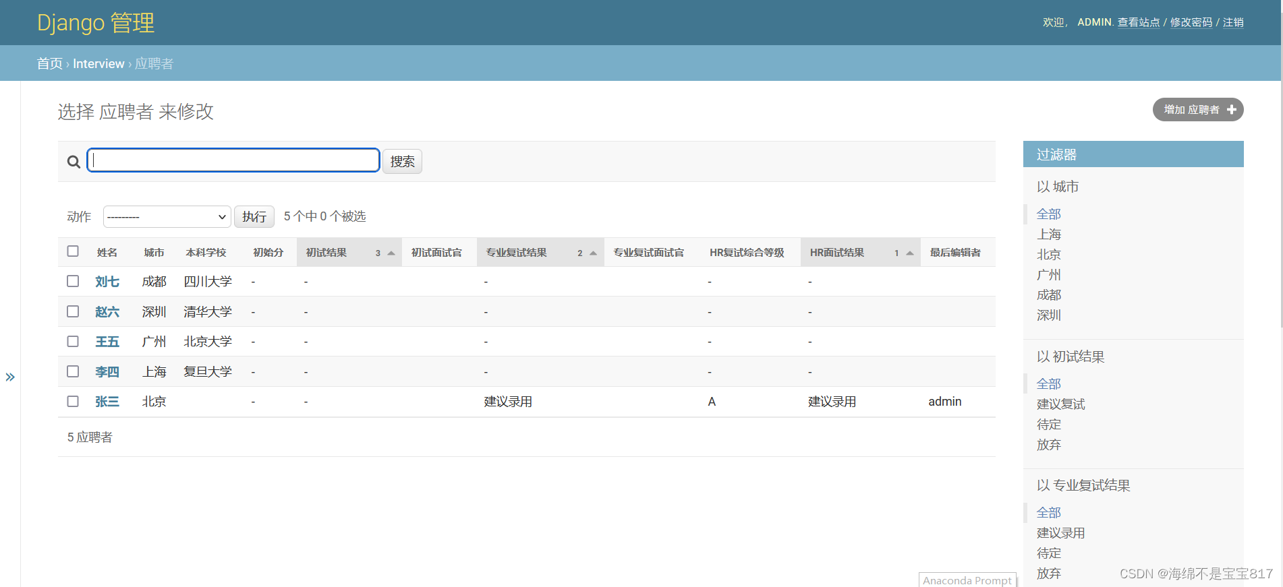This screenshot has height=587, width=1283.
Task: Sort by 初试面试官 column header
Action: pyautogui.click(x=437, y=253)
